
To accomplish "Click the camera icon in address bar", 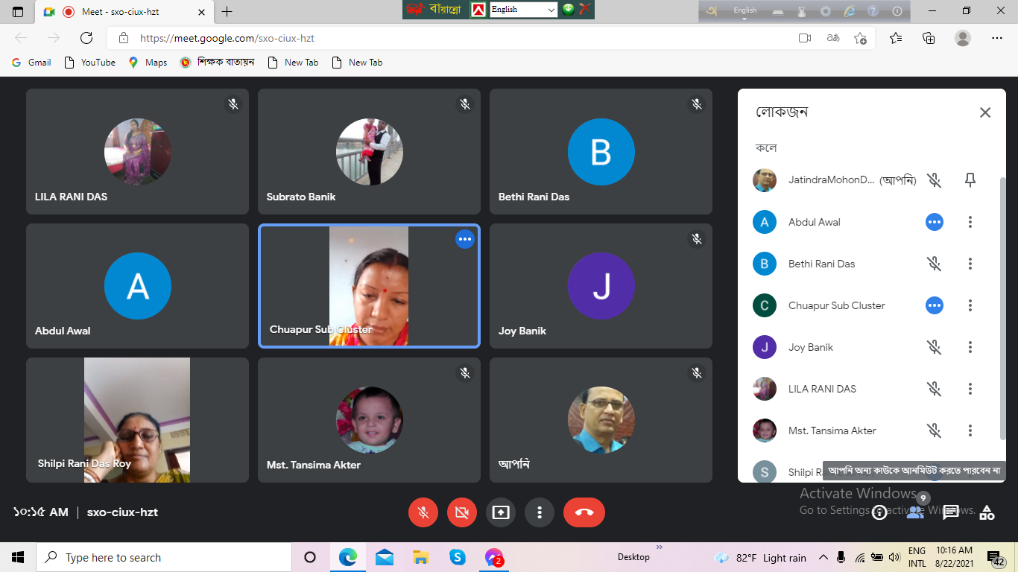I will tap(805, 38).
